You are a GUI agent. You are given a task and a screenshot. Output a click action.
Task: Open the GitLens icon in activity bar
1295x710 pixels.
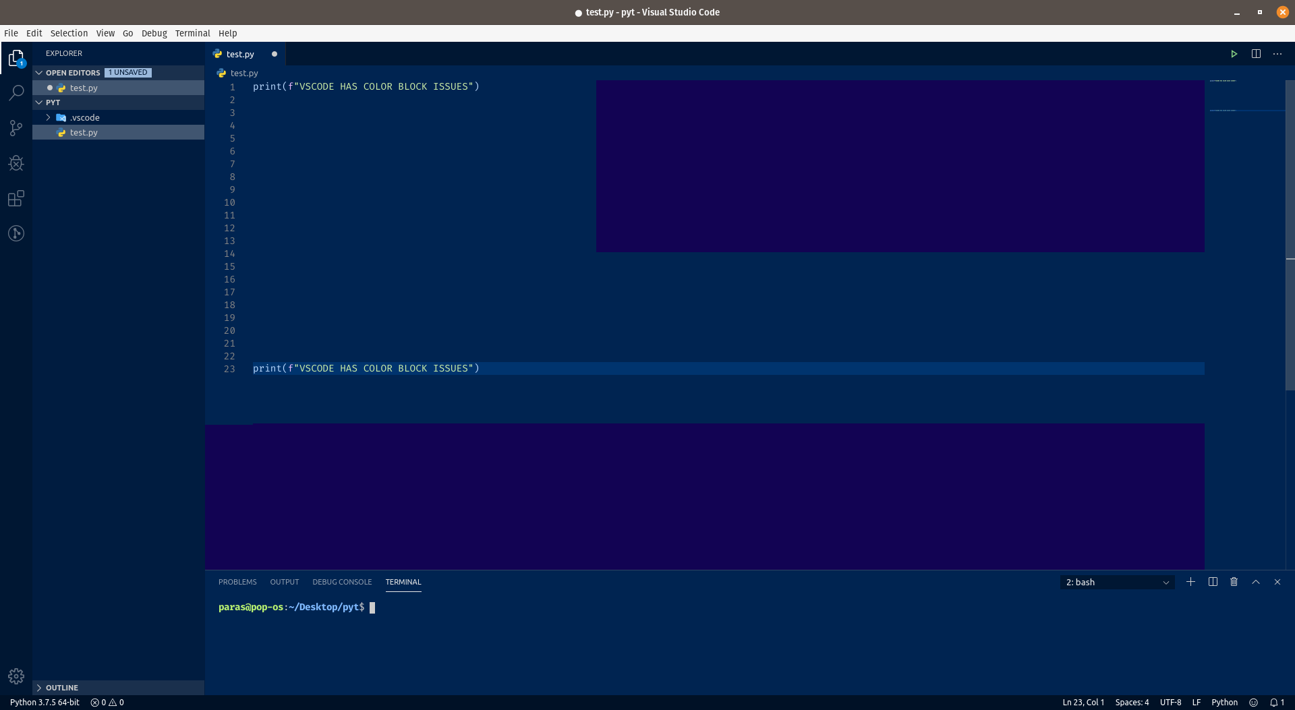[x=16, y=233]
